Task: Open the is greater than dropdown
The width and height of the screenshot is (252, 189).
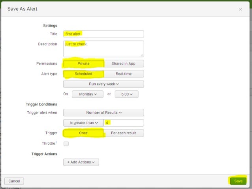Action: coord(84,123)
